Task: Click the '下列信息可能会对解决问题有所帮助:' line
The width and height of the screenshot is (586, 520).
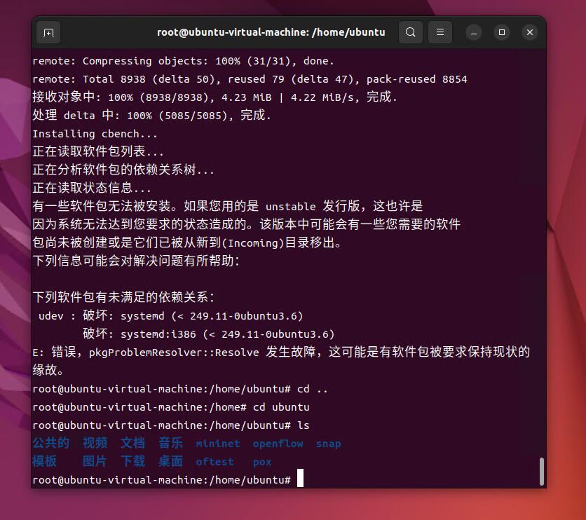Action: [x=136, y=261]
